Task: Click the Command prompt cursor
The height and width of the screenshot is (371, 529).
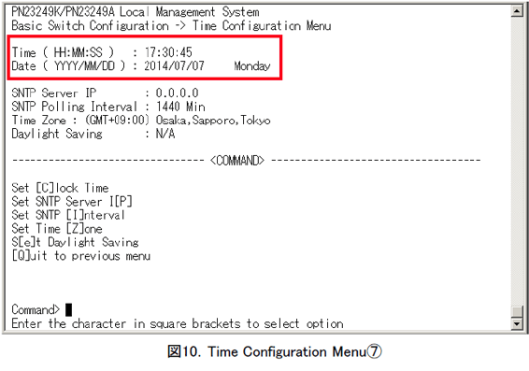Action: coord(68,309)
